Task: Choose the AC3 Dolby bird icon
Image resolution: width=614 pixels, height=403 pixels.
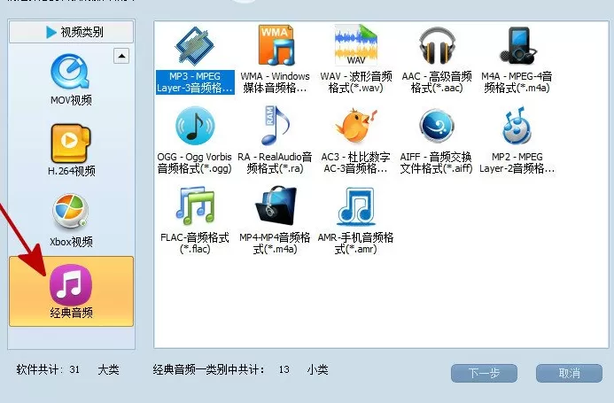Action: tap(356, 126)
